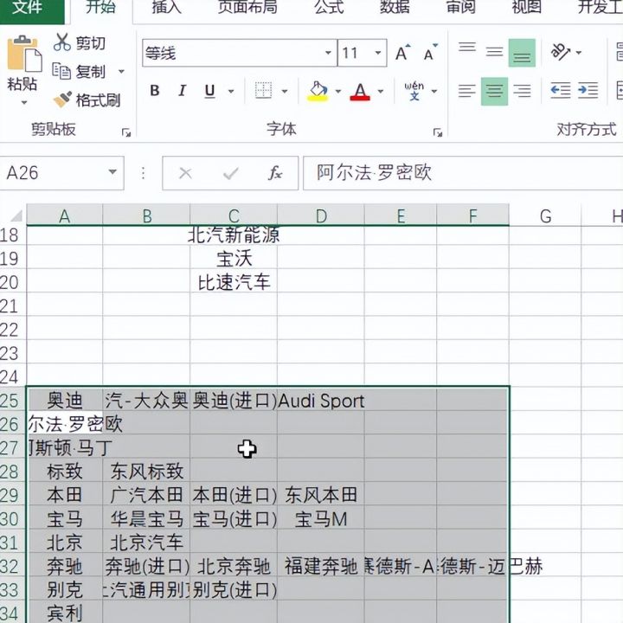Select column G header
623x623 pixels.
(545, 215)
